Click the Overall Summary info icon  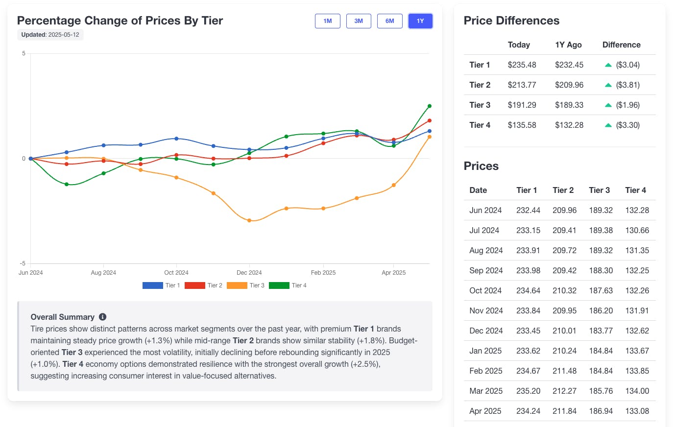point(102,317)
